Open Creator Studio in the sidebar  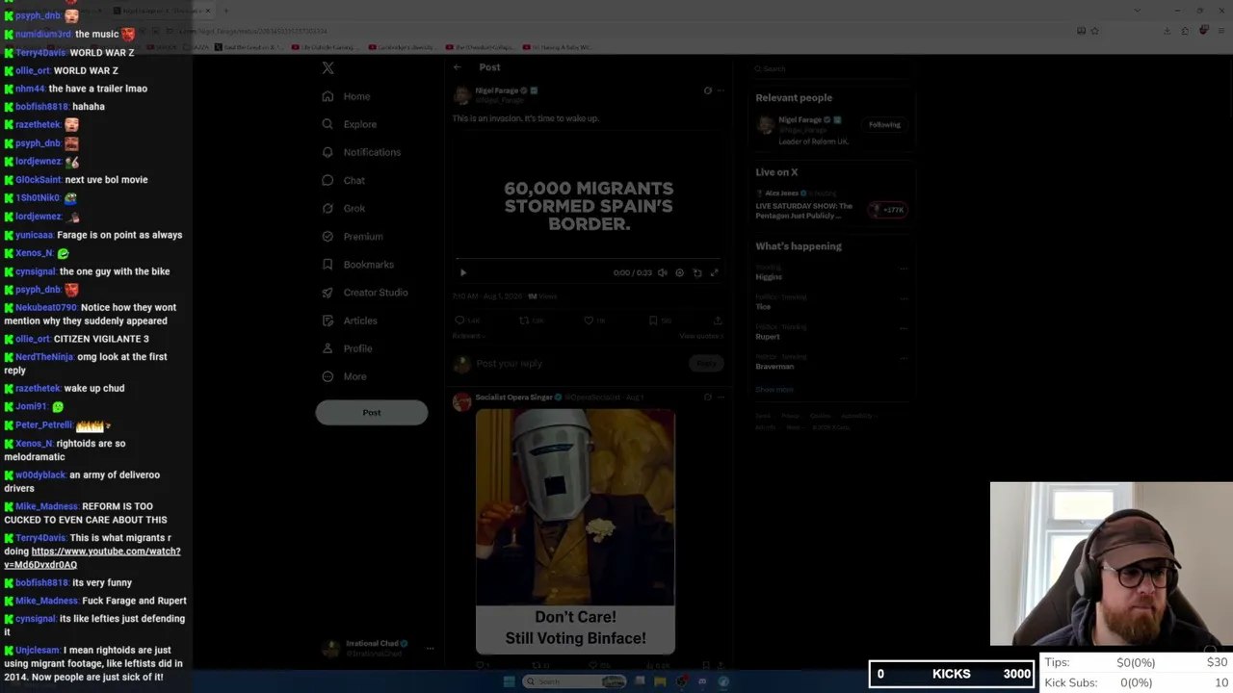pyautogui.click(x=365, y=293)
